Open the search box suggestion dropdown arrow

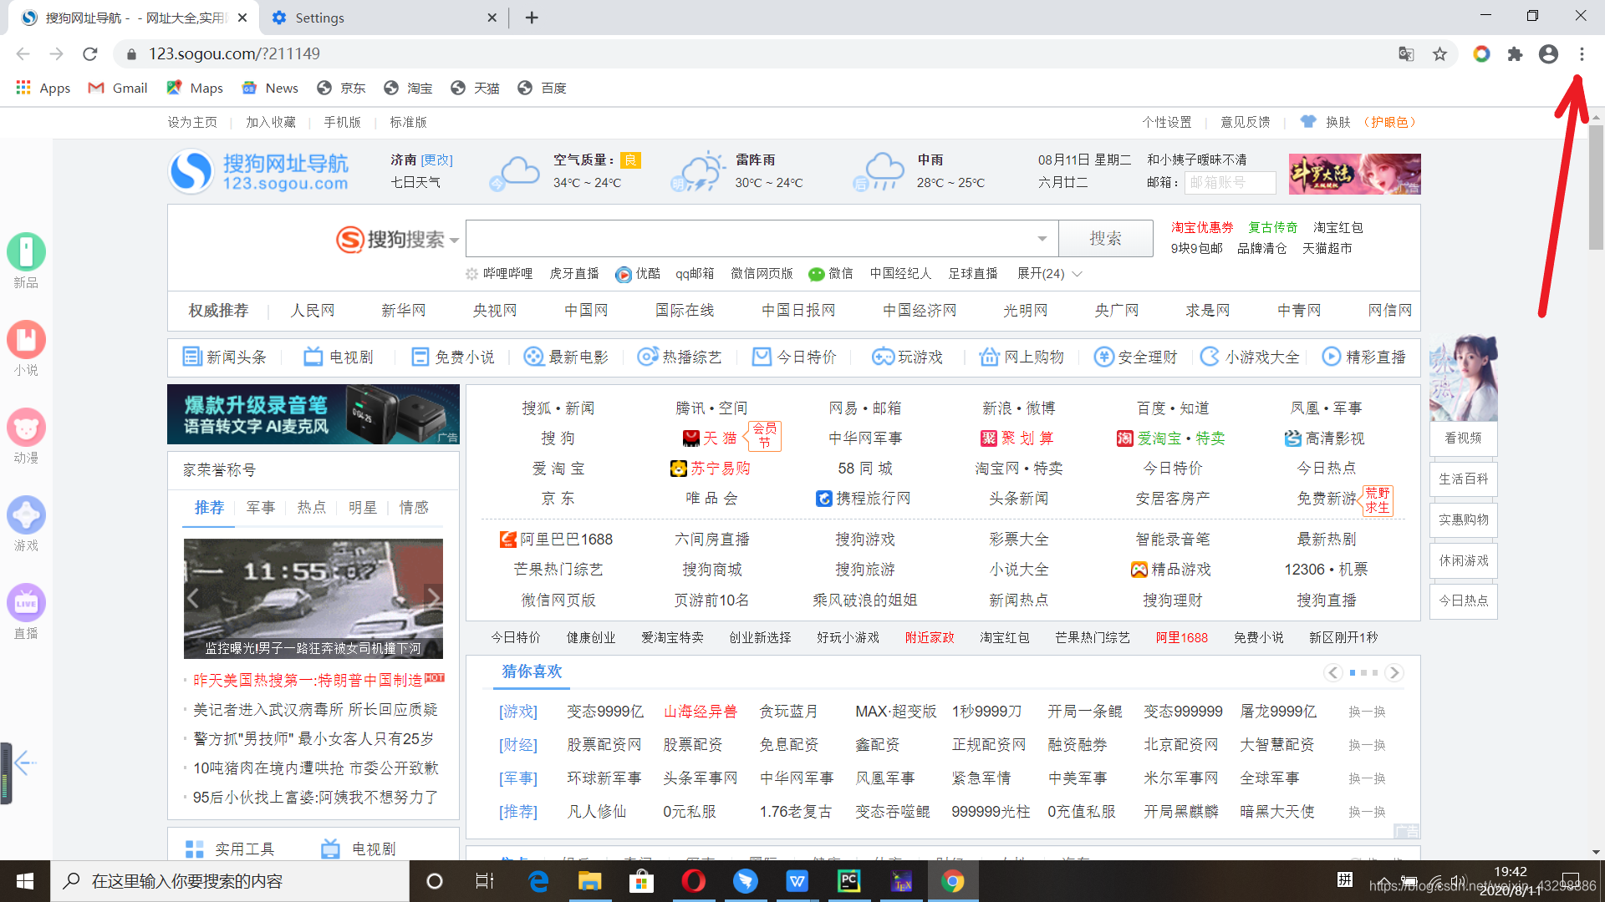(1042, 239)
